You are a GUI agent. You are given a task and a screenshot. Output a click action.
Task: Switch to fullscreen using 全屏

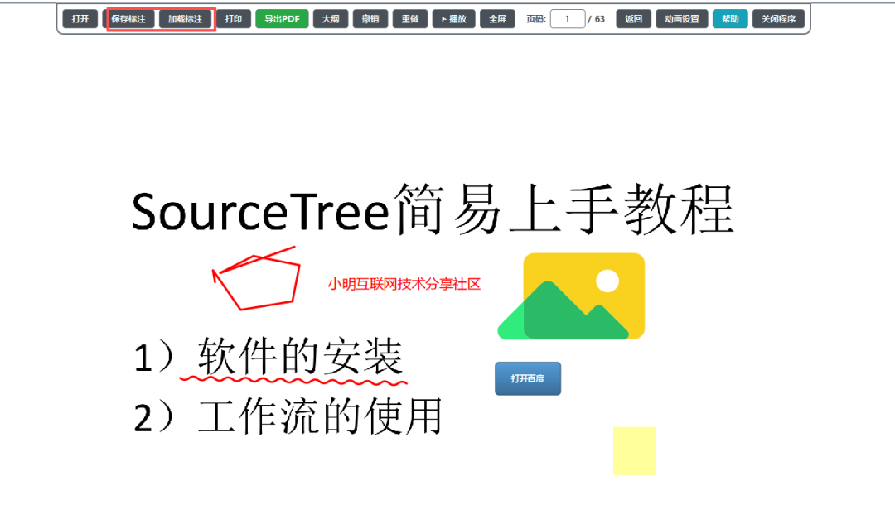click(x=497, y=19)
